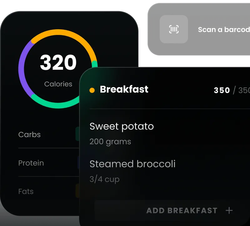Select the Fats macro row

[26, 191]
